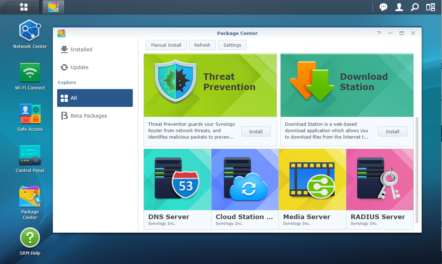The width and height of the screenshot is (442, 264).
Task: Click the Manual Install button
Action: tap(166, 45)
